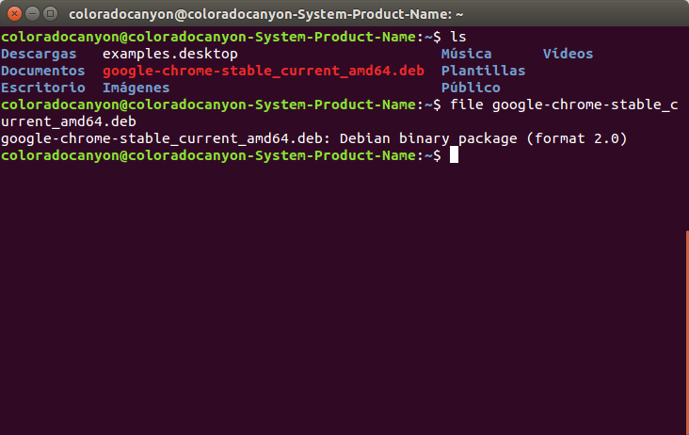Select the Escritorio directory name
Image resolution: width=689 pixels, height=435 pixels.
pyautogui.click(x=43, y=88)
